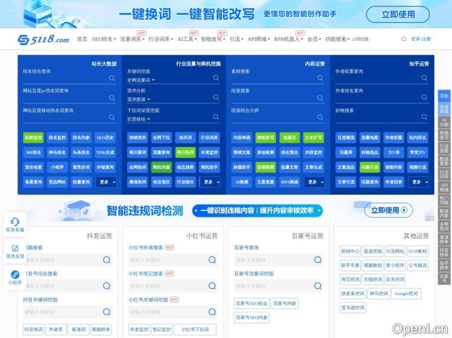Click search icon in 小红书作者搜索 field

[212, 260]
